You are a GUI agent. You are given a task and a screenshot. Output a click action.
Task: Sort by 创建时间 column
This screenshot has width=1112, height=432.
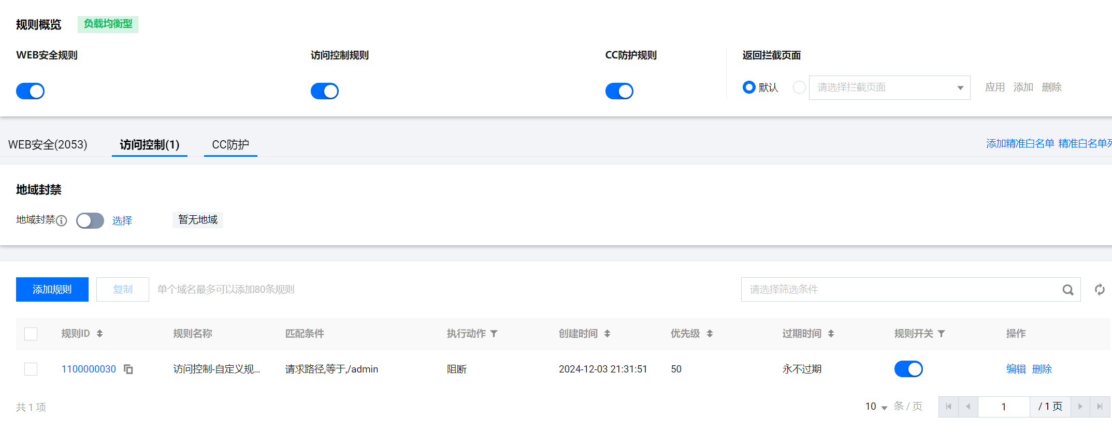pyautogui.click(x=607, y=334)
